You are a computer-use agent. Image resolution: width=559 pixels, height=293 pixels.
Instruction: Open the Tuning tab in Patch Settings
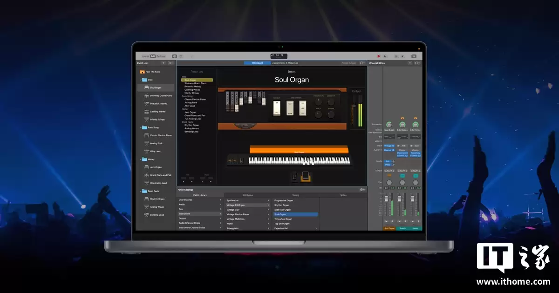click(296, 195)
